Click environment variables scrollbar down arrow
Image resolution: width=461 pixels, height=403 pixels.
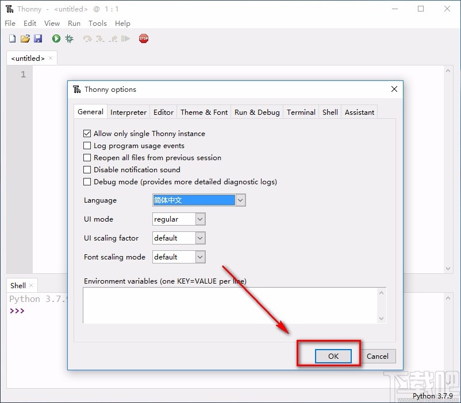tap(381, 319)
